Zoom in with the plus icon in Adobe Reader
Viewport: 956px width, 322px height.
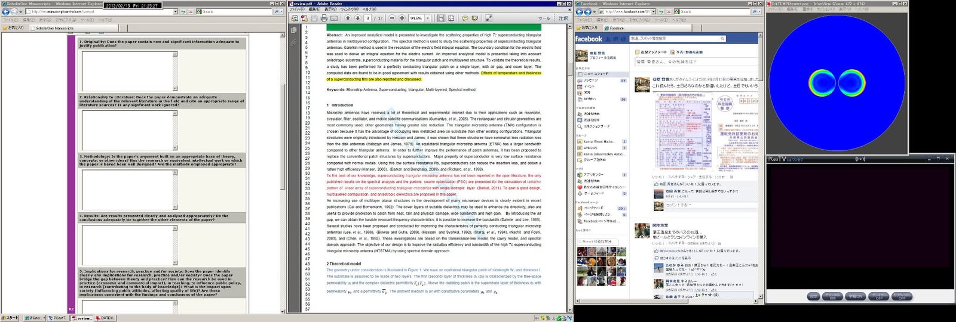pos(402,18)
